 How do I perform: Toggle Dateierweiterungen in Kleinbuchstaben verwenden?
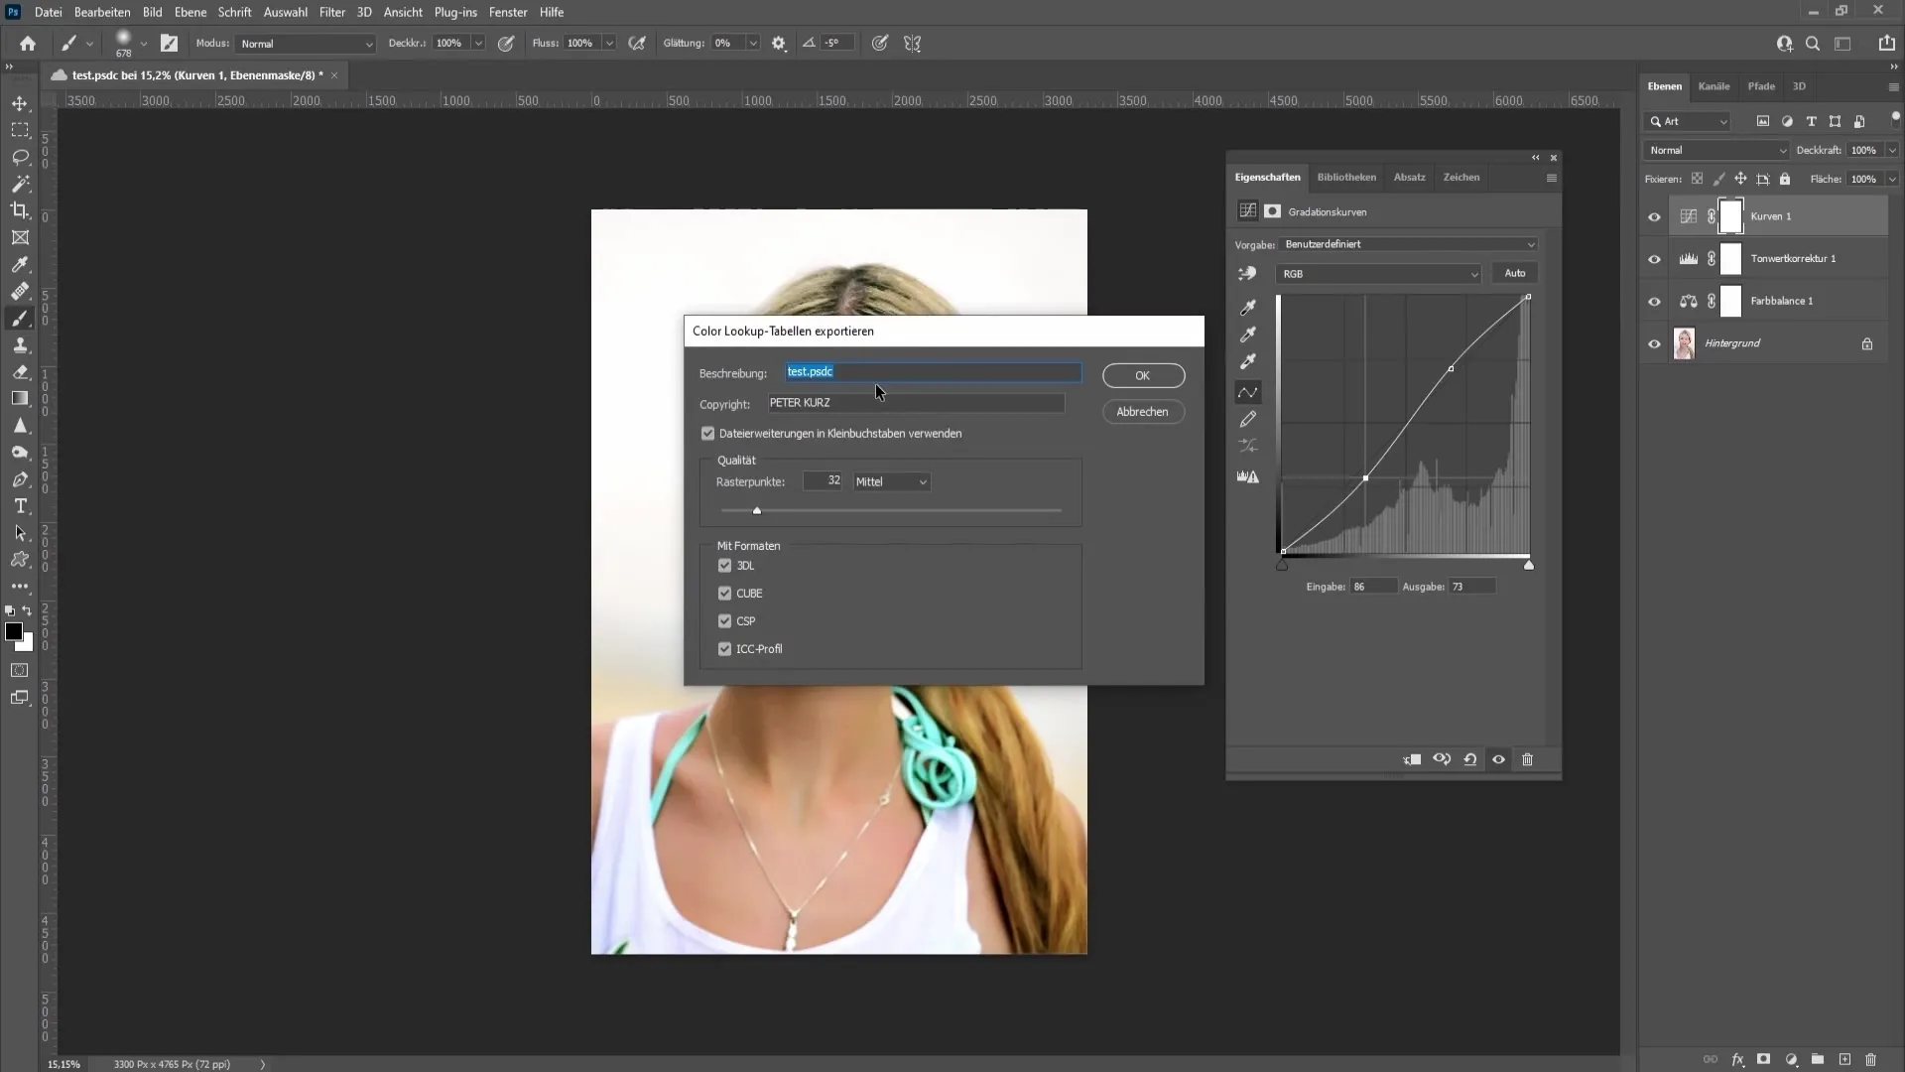pos(709,433)
